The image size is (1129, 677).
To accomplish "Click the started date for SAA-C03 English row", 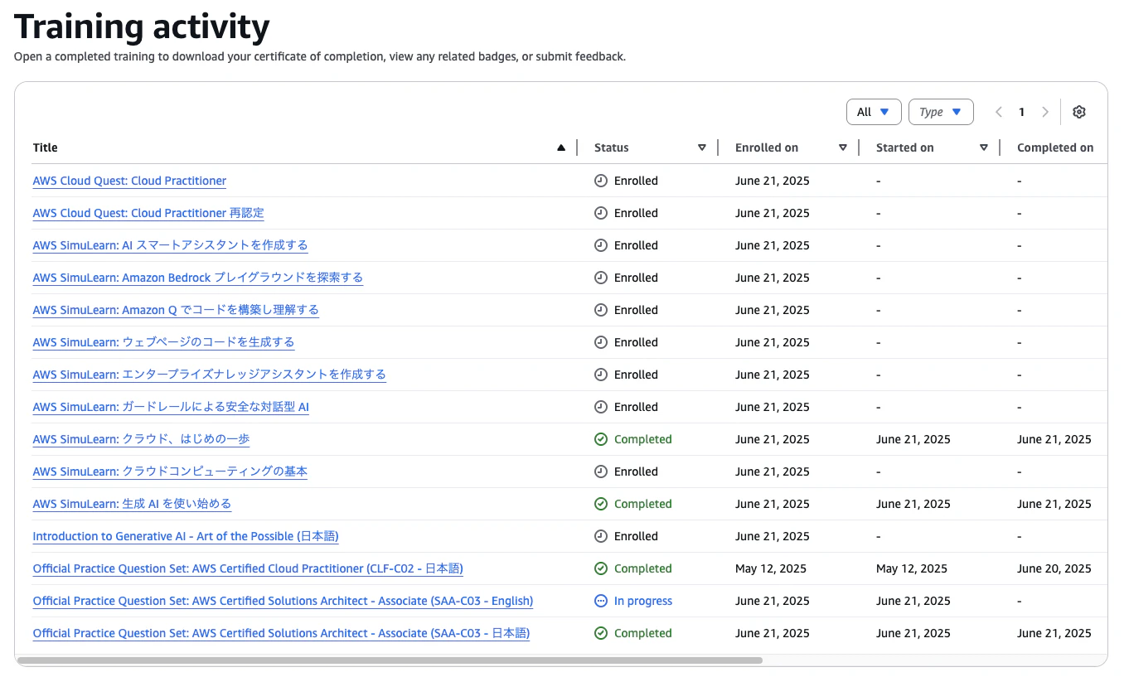I will 913,601.
